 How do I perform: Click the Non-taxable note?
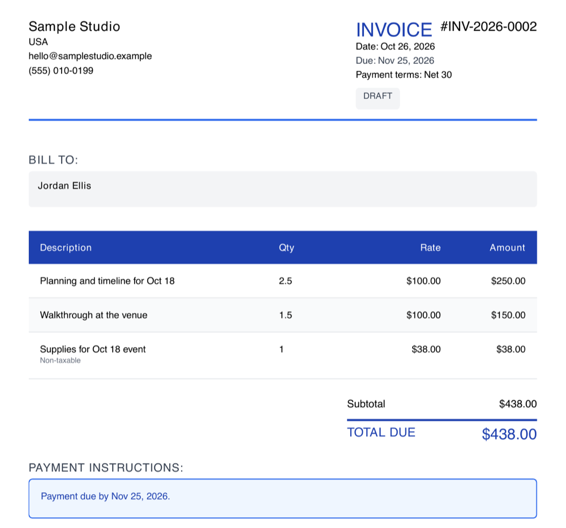point(61,361)
